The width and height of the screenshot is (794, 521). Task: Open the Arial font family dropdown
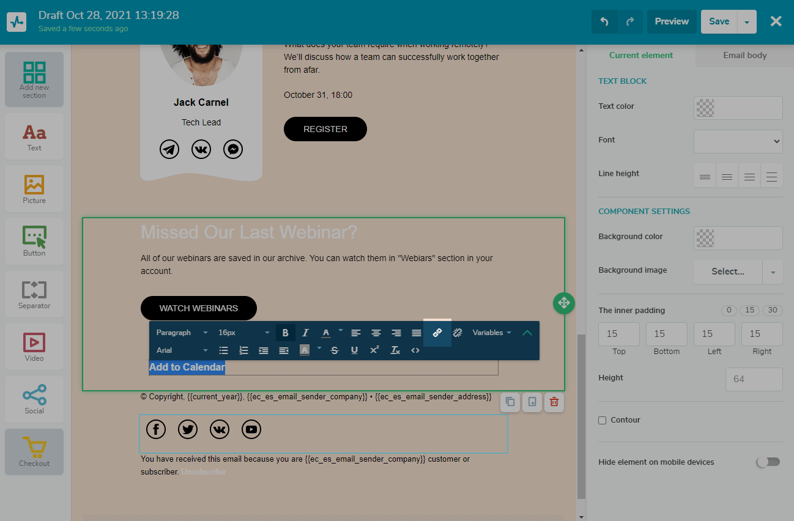(x=182, y=350)
